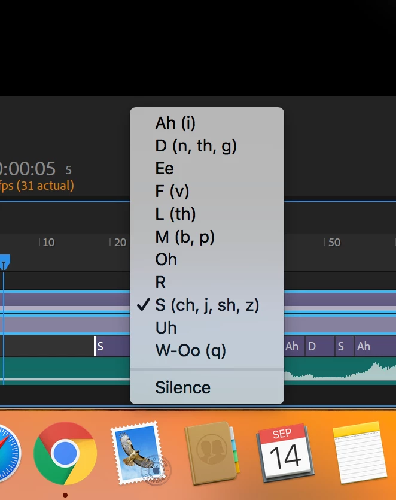Click the 20 mark on time ruler
The image size is (396, 500).
(x=120, y=243)
